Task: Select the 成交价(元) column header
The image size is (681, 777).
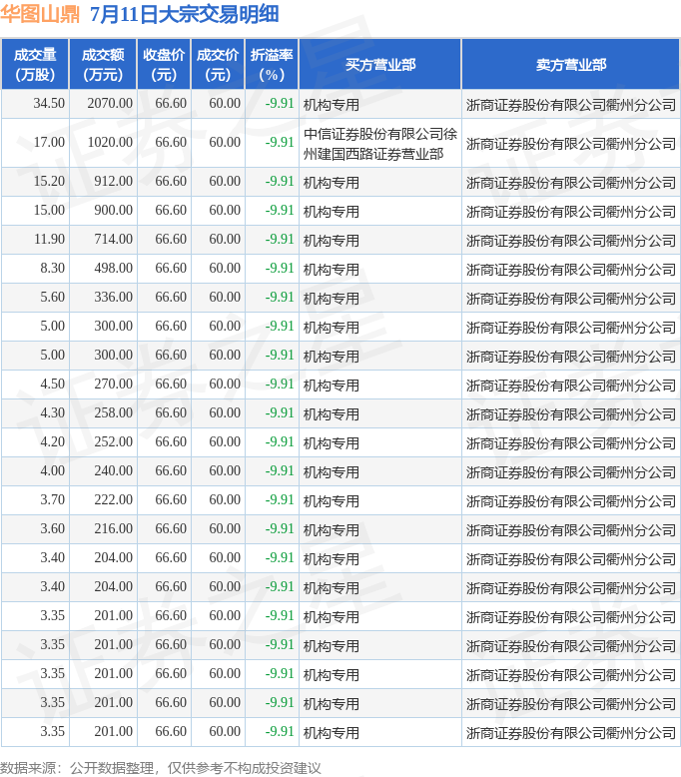Action: click(218, 65)
